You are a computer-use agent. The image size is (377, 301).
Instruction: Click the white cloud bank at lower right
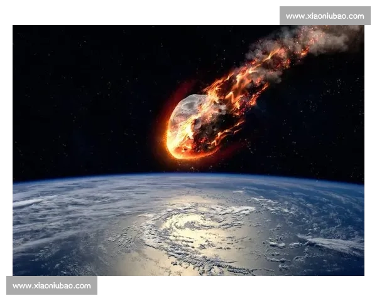(333, 243)
